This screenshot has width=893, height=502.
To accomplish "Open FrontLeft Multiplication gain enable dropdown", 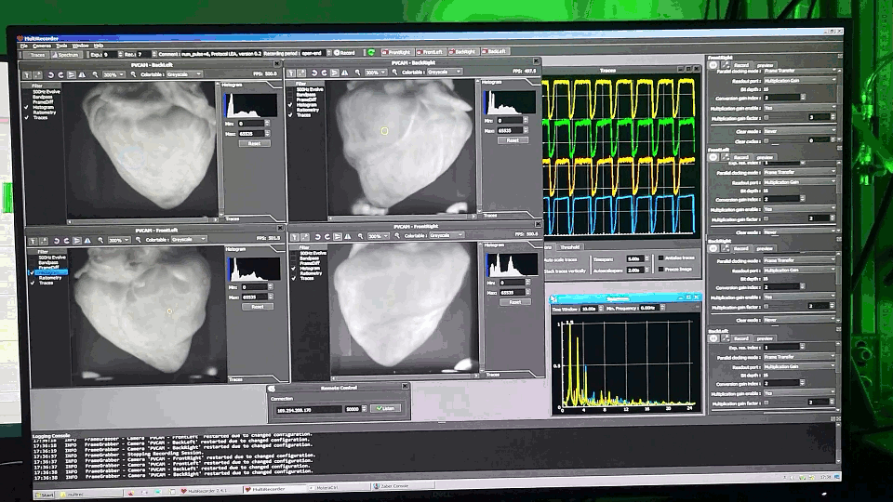I will [x=800, y=209].
